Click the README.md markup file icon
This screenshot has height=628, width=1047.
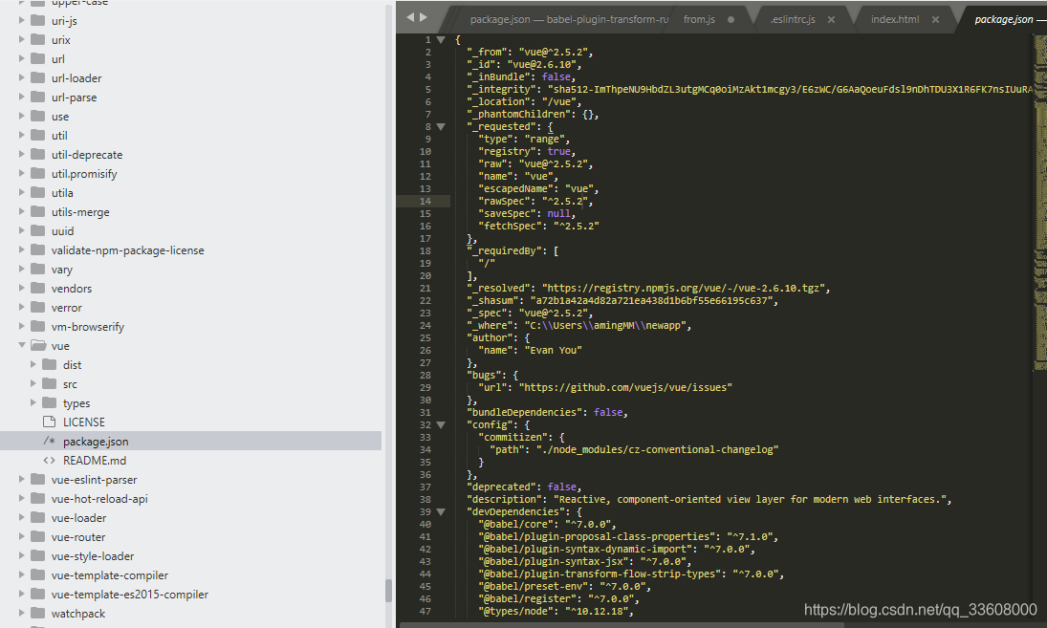tap(49, 461)
